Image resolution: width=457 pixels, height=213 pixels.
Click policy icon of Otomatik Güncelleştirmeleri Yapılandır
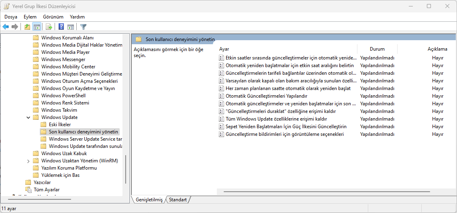coord(222,96)
